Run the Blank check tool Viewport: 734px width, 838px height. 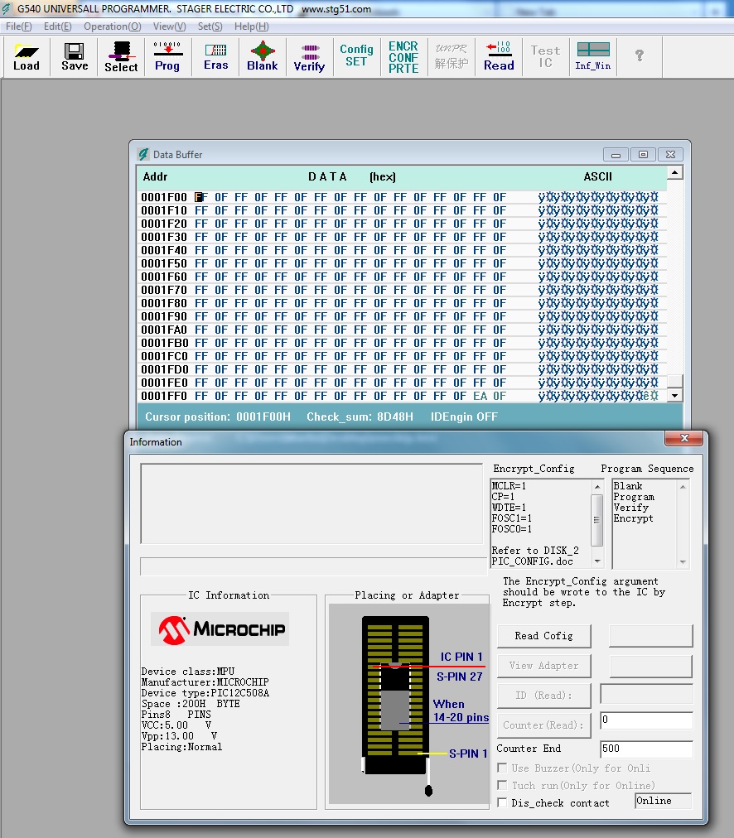click(262, 56)
